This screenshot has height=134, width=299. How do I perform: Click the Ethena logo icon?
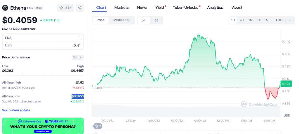[5, 8]
